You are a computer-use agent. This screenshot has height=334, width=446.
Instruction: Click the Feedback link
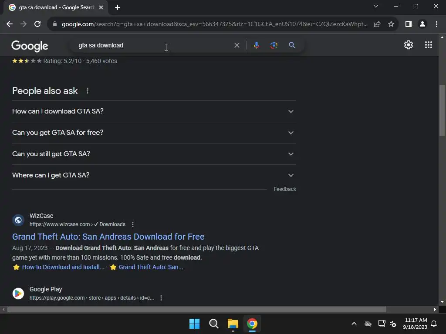(285, 189)
